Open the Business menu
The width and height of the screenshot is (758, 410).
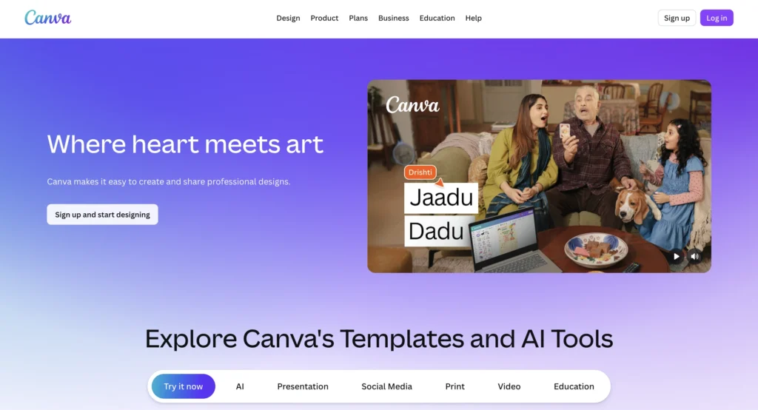coord(394,18)
